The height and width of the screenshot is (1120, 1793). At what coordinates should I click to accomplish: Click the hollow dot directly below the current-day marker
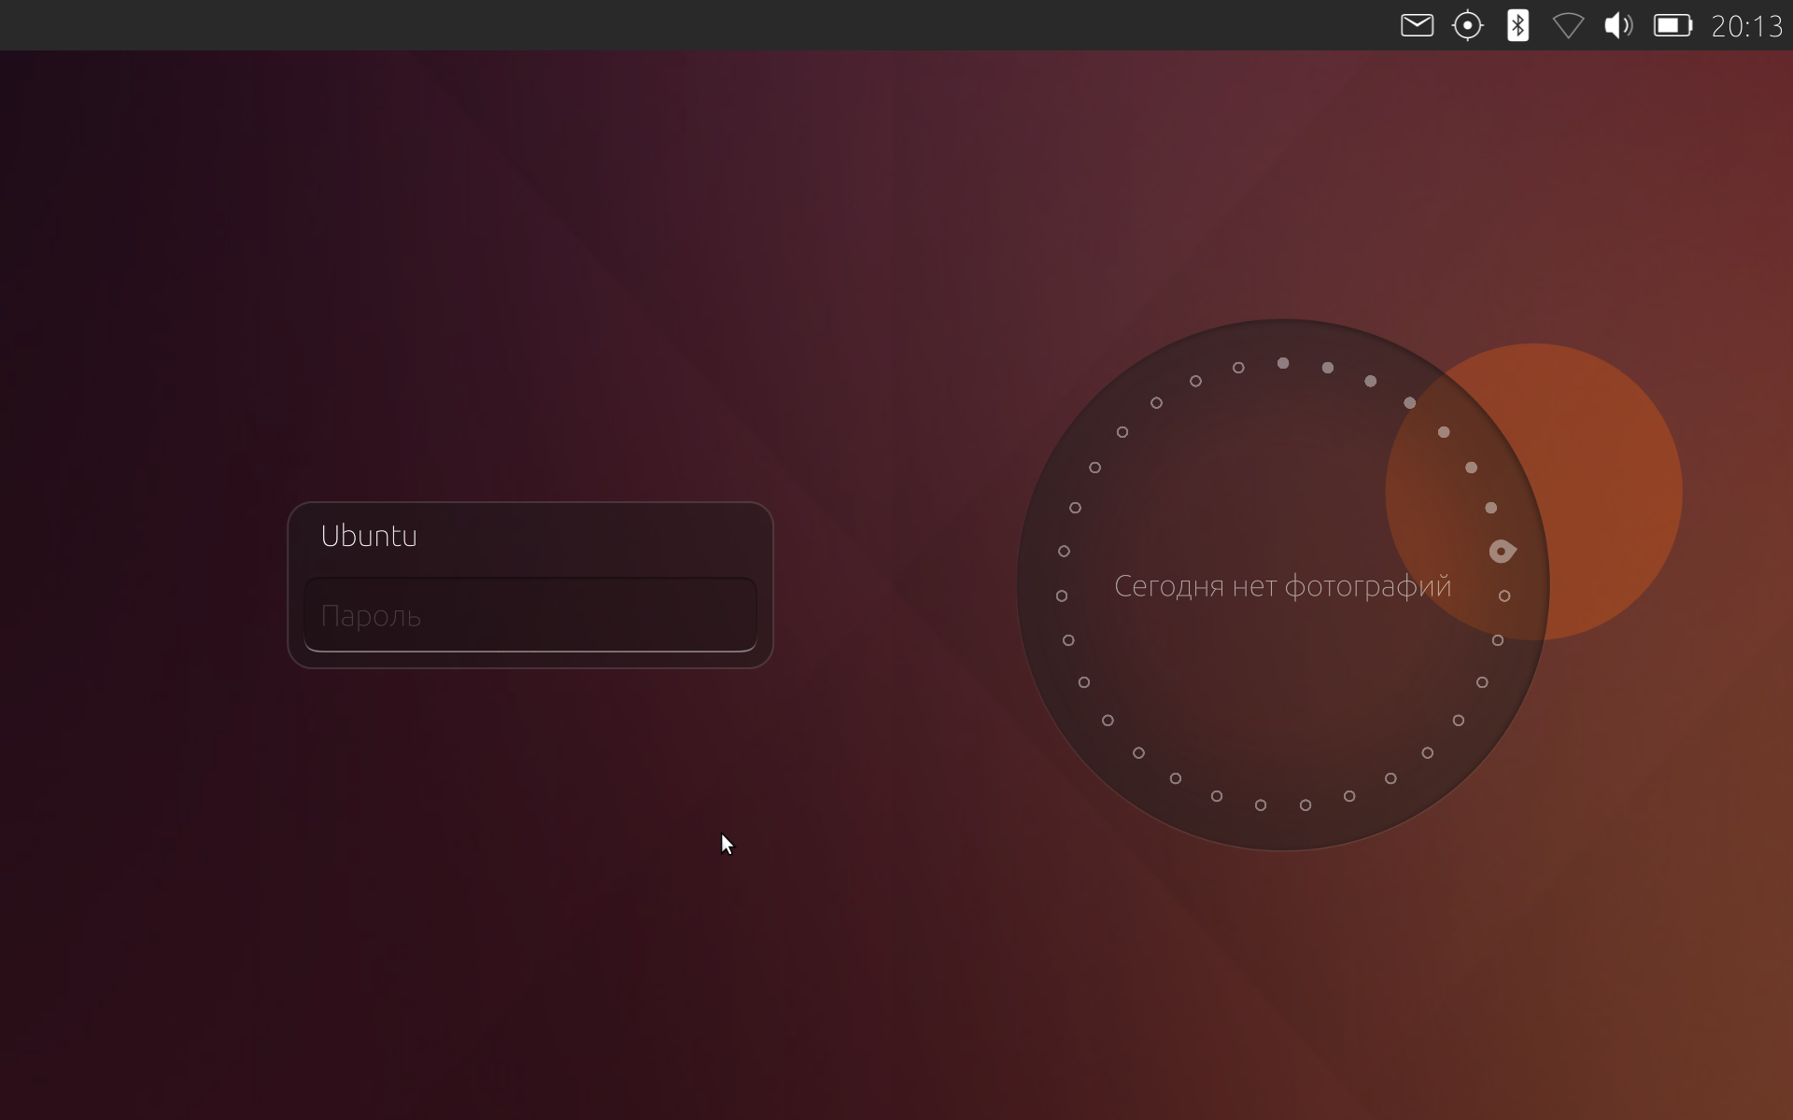coord(1504,595)
